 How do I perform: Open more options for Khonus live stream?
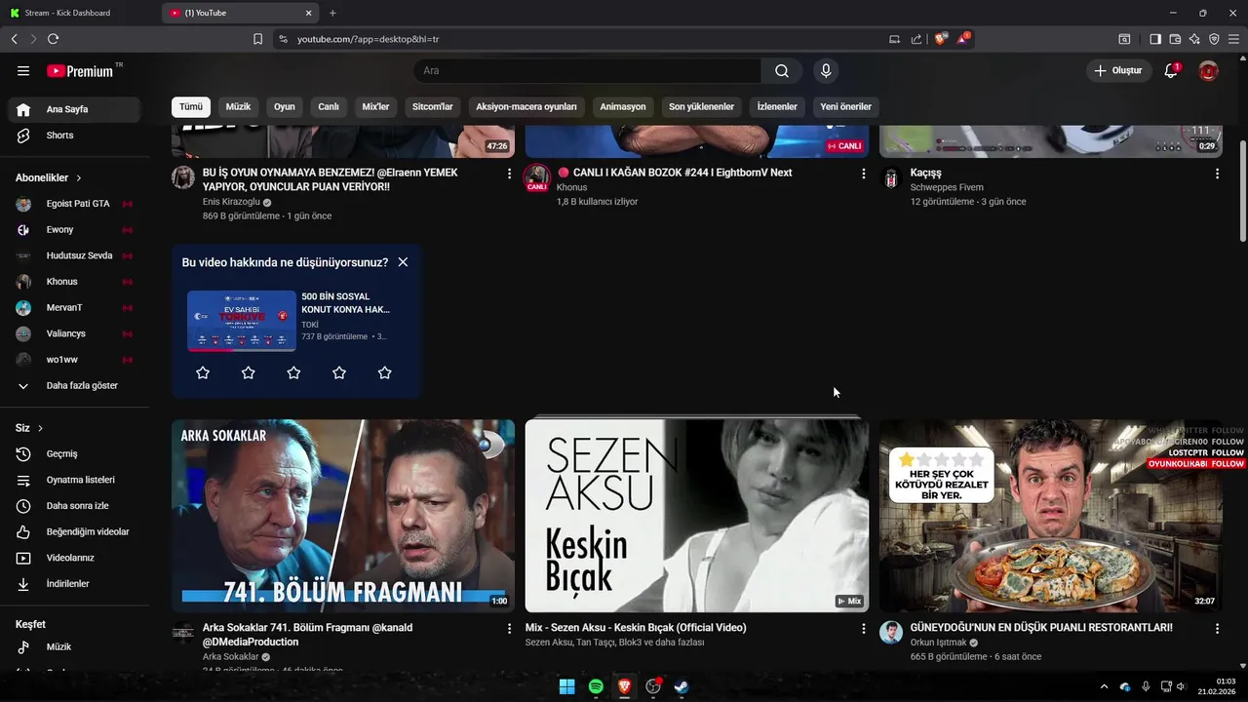(x=863, y=174)
